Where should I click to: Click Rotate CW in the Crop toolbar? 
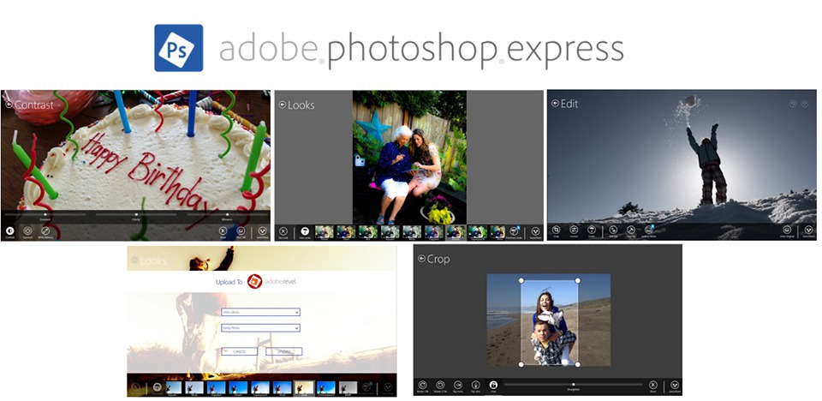pyautogui.click(x=422, y=385)
